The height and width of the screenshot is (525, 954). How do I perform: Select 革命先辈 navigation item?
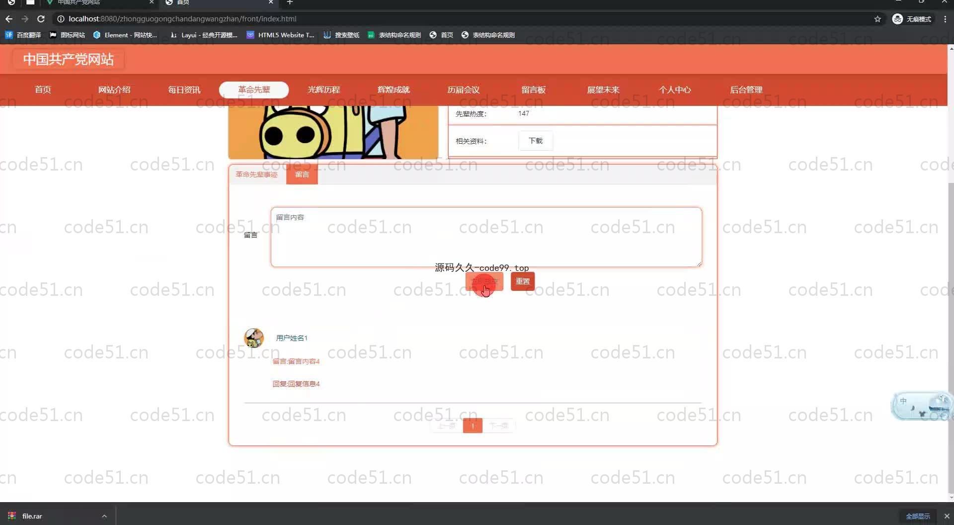tap(254, 89)
